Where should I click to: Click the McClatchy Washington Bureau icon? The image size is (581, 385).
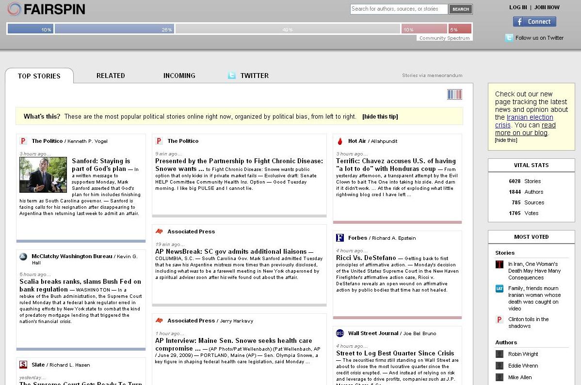click(23, 257)
